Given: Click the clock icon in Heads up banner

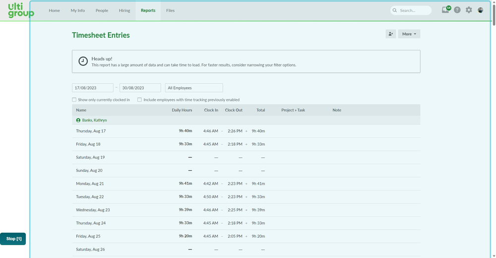Looking at the screenshot, I should pos(83,61).
